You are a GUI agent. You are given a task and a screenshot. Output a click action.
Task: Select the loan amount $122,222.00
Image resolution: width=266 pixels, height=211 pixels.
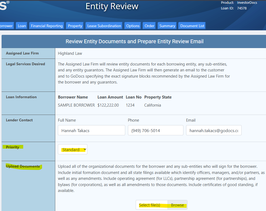point(108,105)
